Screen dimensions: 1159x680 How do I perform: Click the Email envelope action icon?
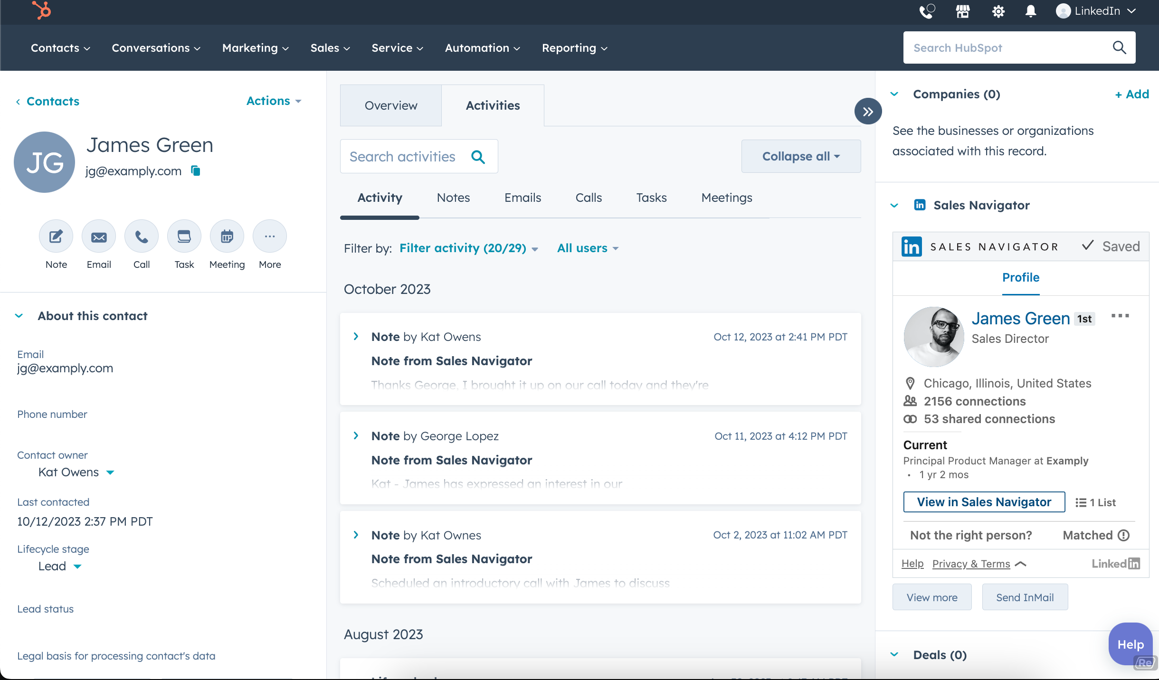(99, 236)
